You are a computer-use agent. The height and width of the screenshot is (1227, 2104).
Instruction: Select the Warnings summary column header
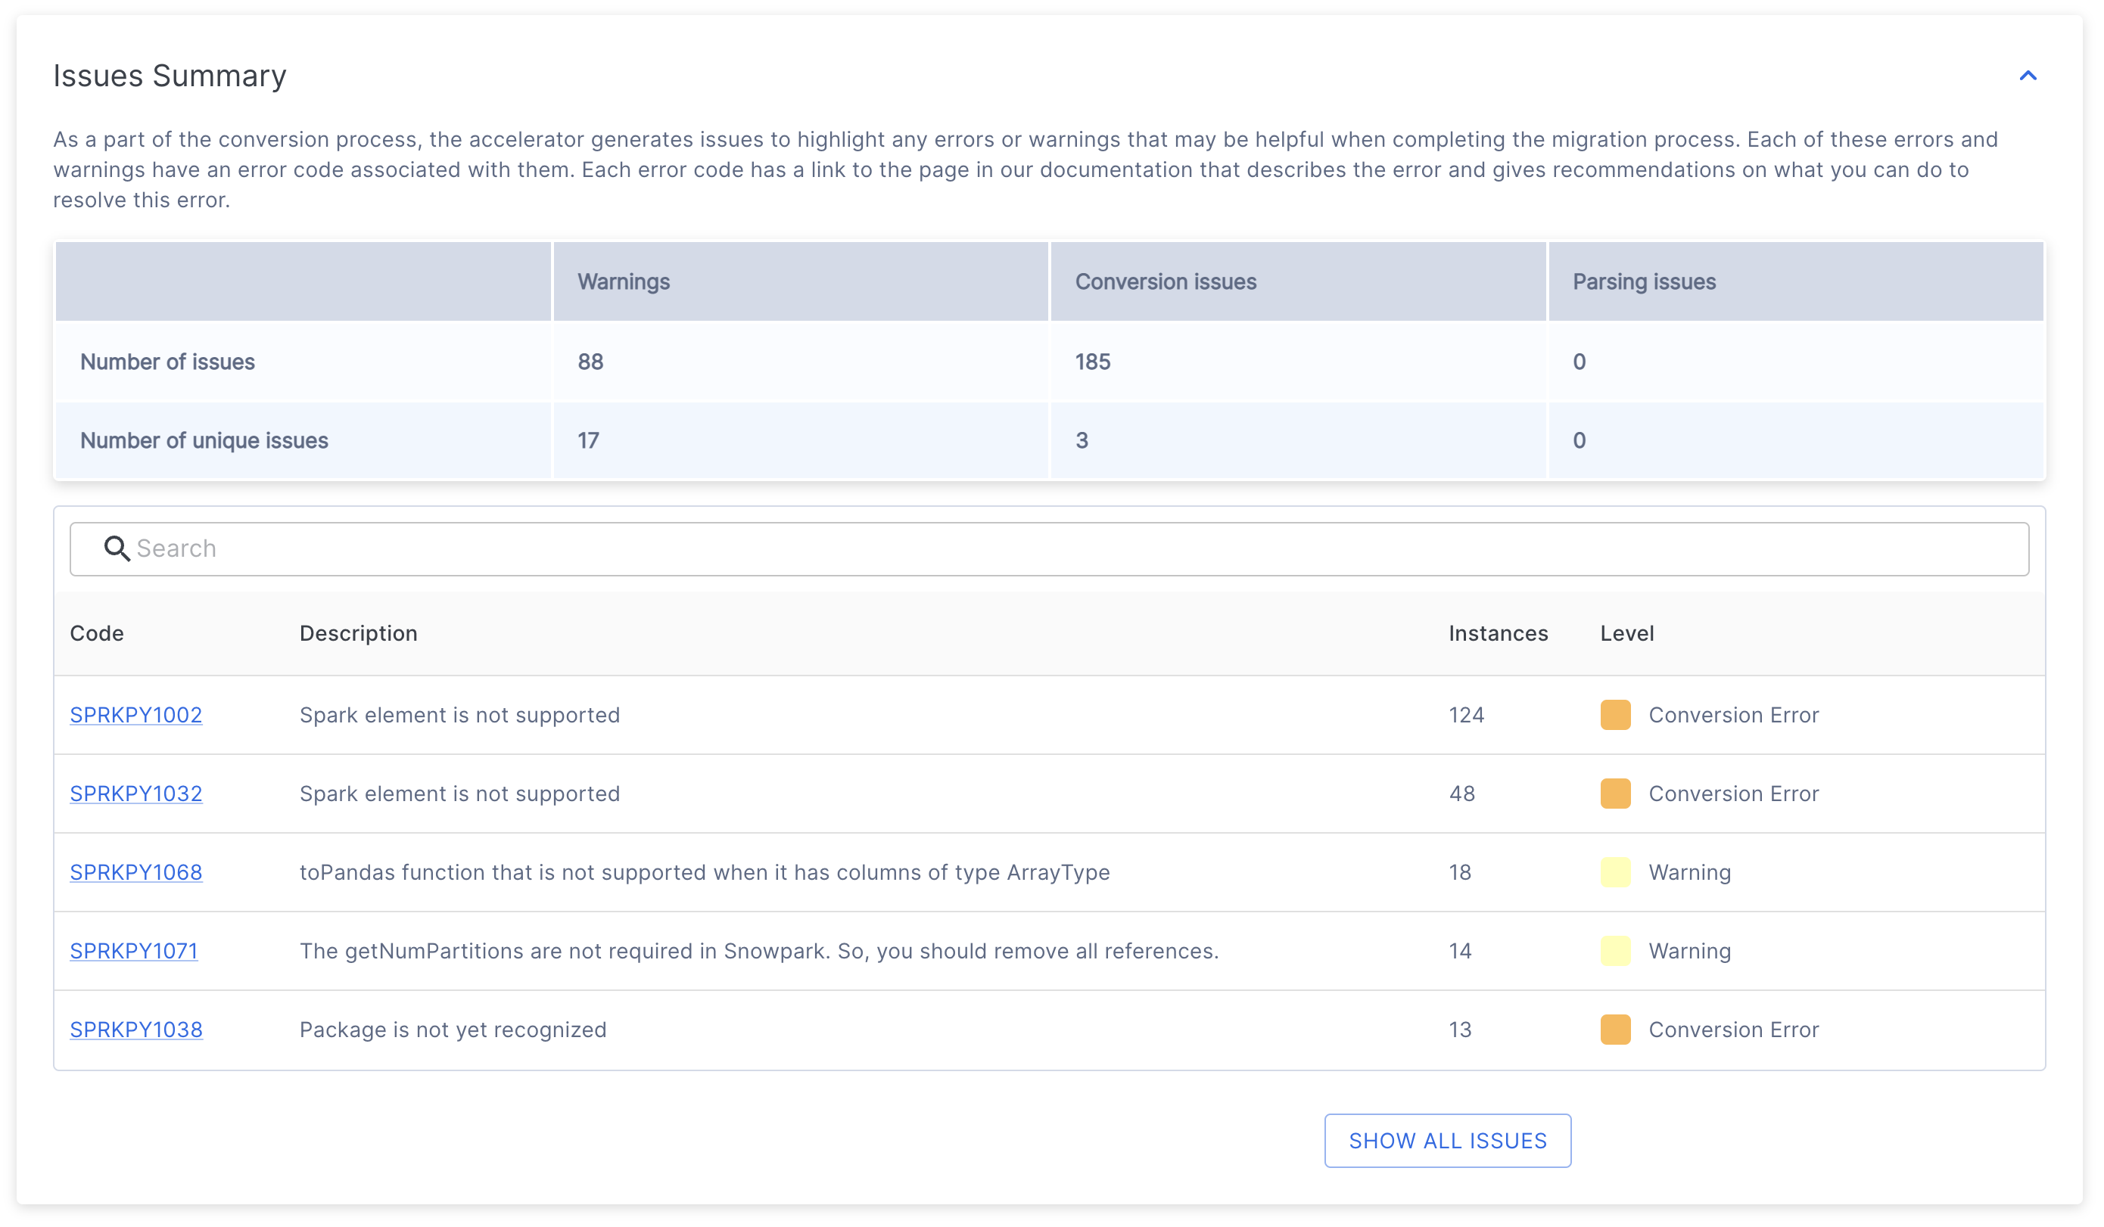623,281
